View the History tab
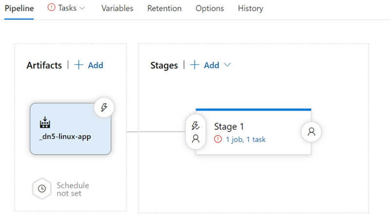Viewport: 391px width, 218px height. pyautogui.click(x=250, y=8)
